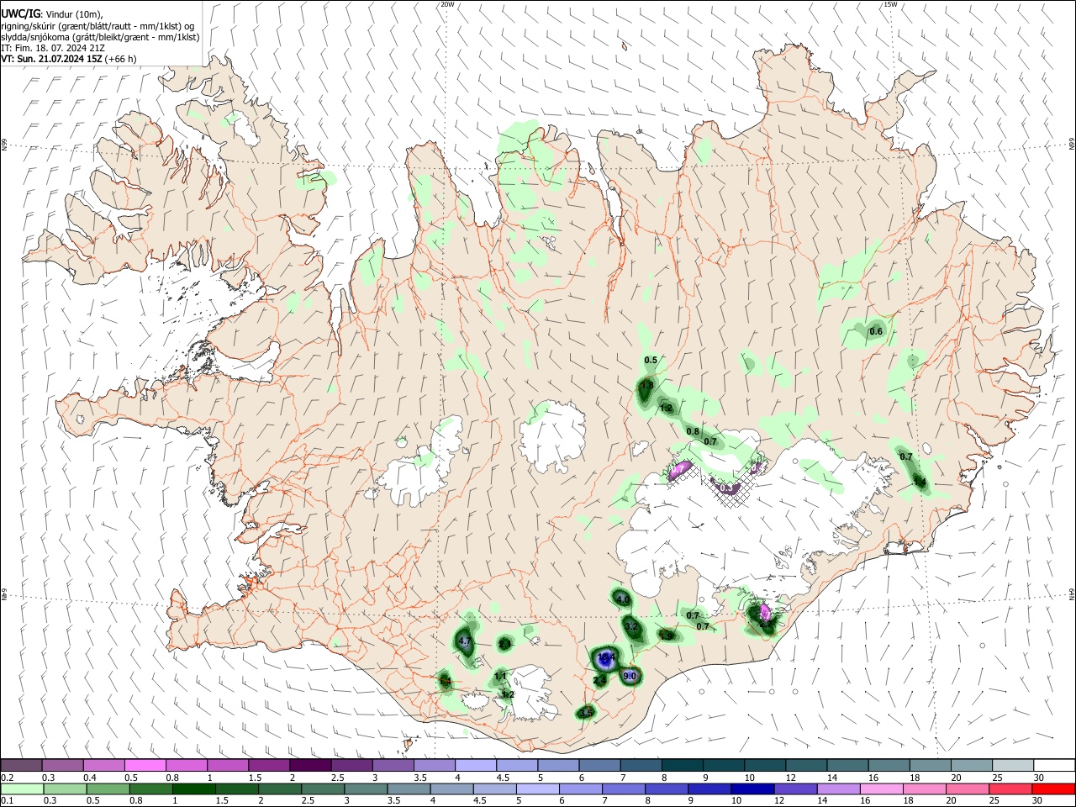
Task: Click the 10.4 mm precipitation value
Action: click(x=606, y=657)
